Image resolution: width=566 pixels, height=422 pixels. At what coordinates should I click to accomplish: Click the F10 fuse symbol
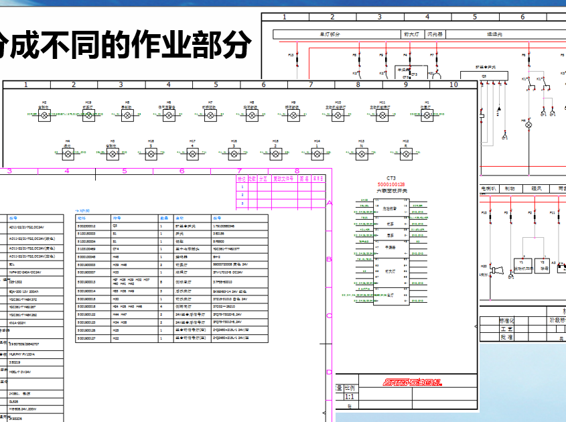pos(490,218)
